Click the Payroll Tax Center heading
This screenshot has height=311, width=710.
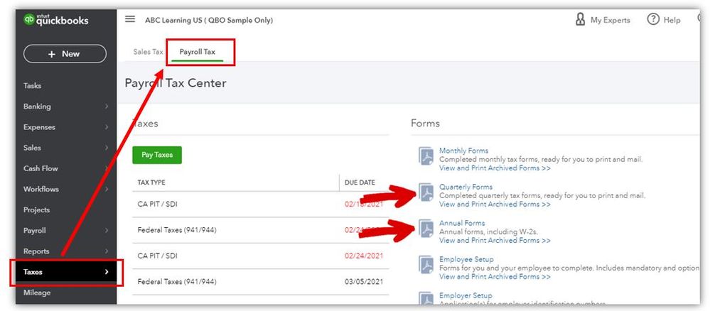(176, 83)
